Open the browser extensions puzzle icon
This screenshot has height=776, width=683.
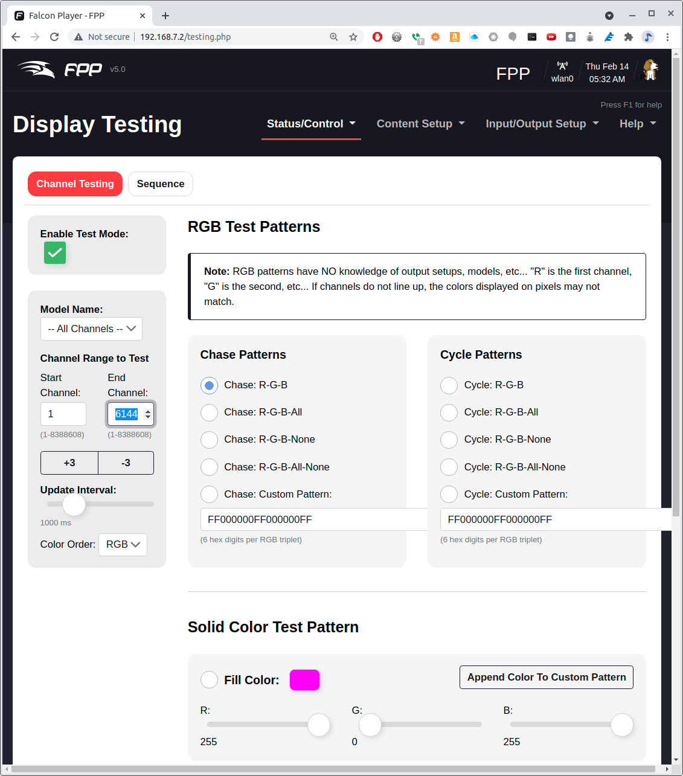pos(628,37)
